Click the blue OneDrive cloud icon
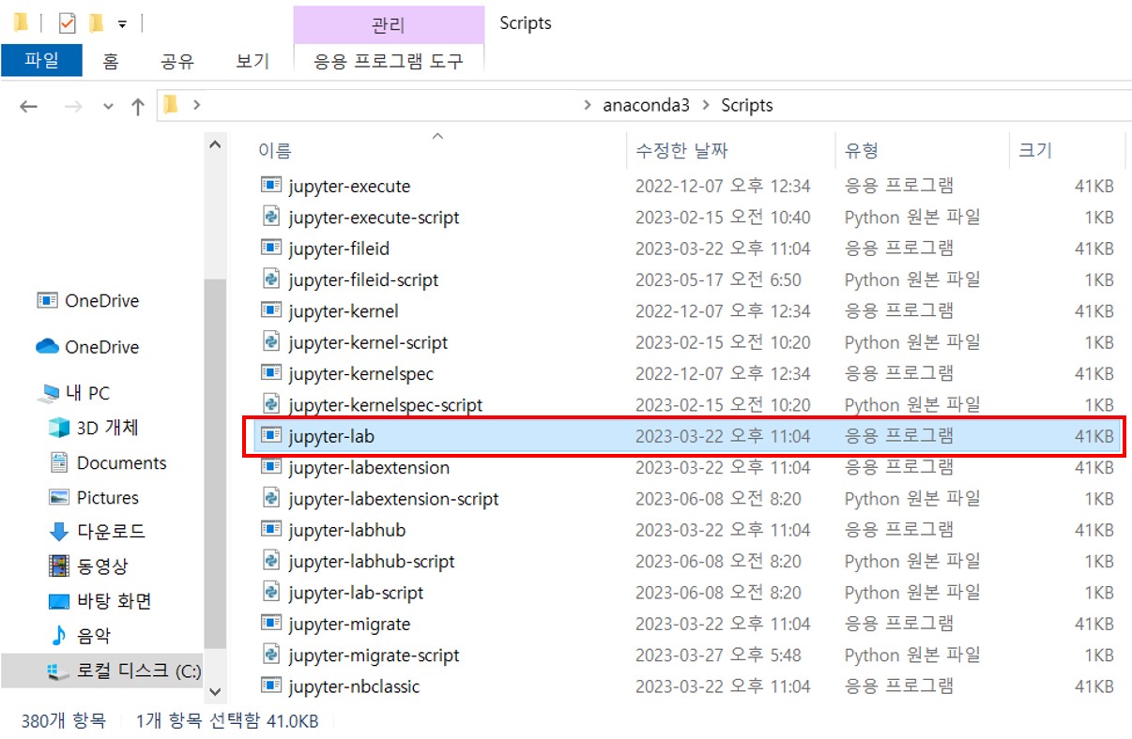Screen dimensions: 1132x739 [x=48, y=347]
